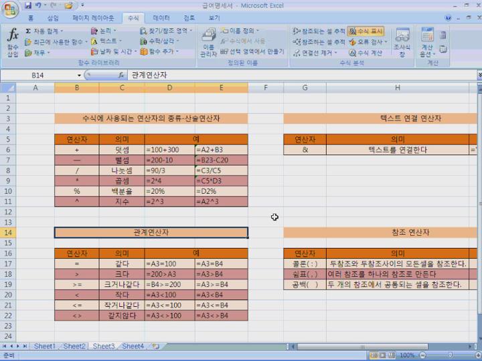The height and width of the screenshot is (361, 482).
Task: Switch to the 홈 ribbon tab
Action: tap(30, 18)
